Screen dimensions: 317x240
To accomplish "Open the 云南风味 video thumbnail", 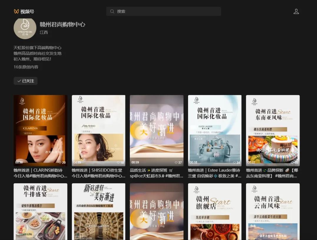I will [x=273, y=212].
